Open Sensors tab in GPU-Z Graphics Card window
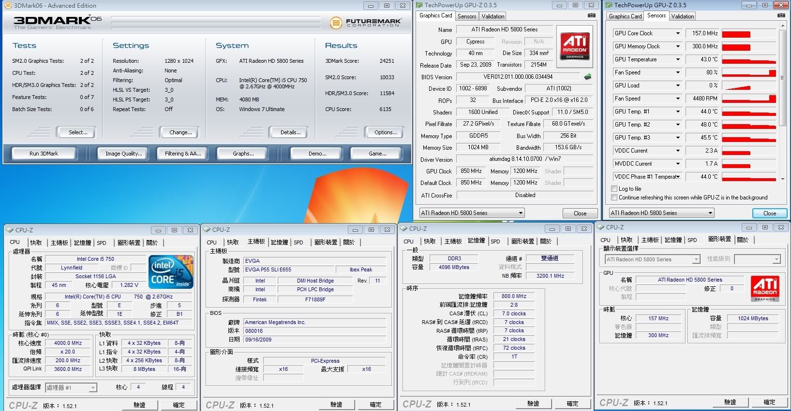 [x=467, y=16]
